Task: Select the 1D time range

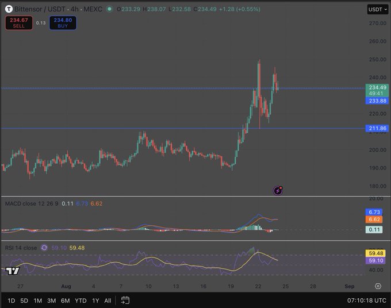Action: pos(11,301)
